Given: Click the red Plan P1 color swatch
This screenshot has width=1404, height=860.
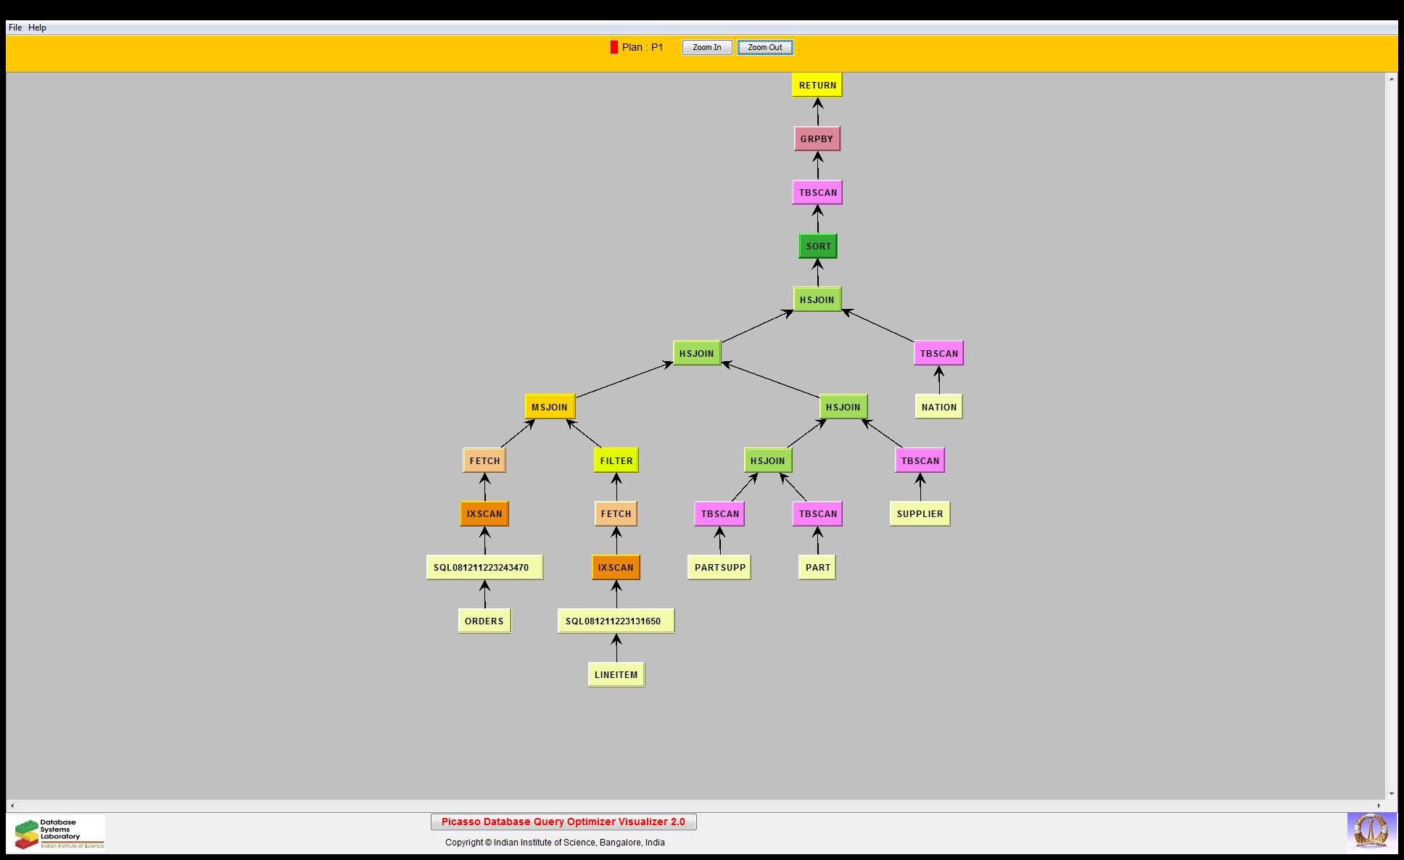Looking at the screenshot, I should [614, 47].
